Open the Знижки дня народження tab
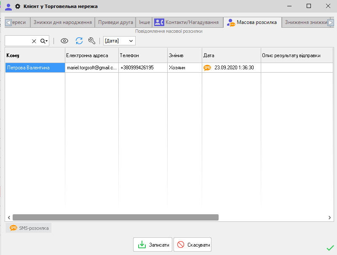 [62, 22]
